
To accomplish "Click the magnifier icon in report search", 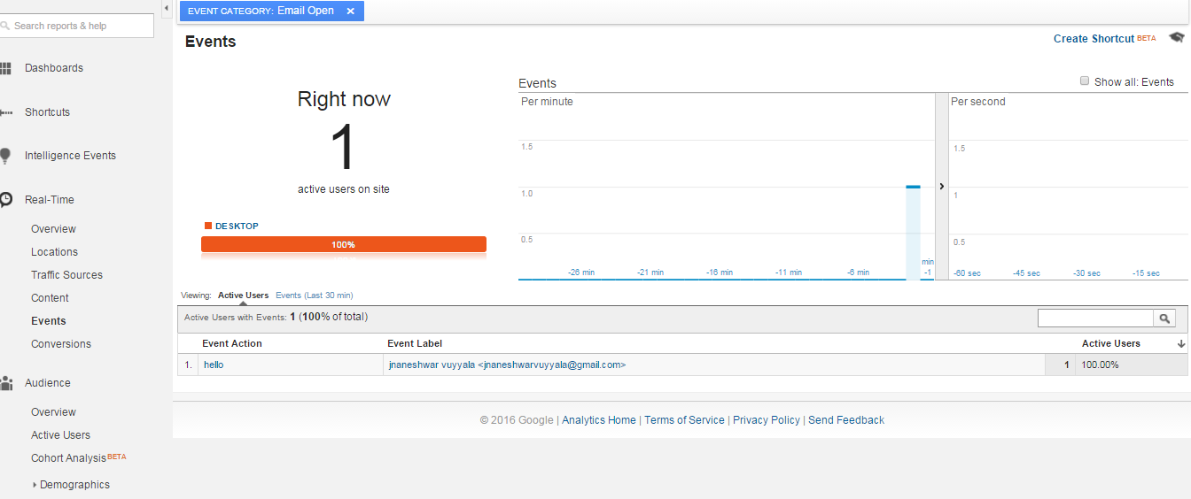I will pos(5,26).
